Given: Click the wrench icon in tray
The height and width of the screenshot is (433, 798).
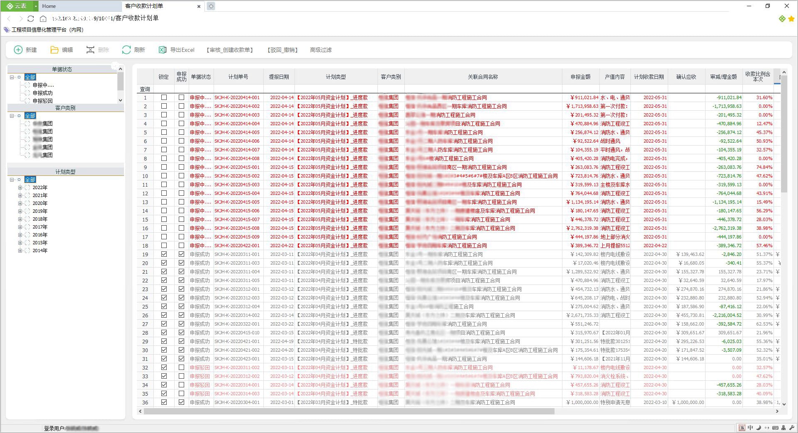Looking at the screenshot, I should point(791,428).
